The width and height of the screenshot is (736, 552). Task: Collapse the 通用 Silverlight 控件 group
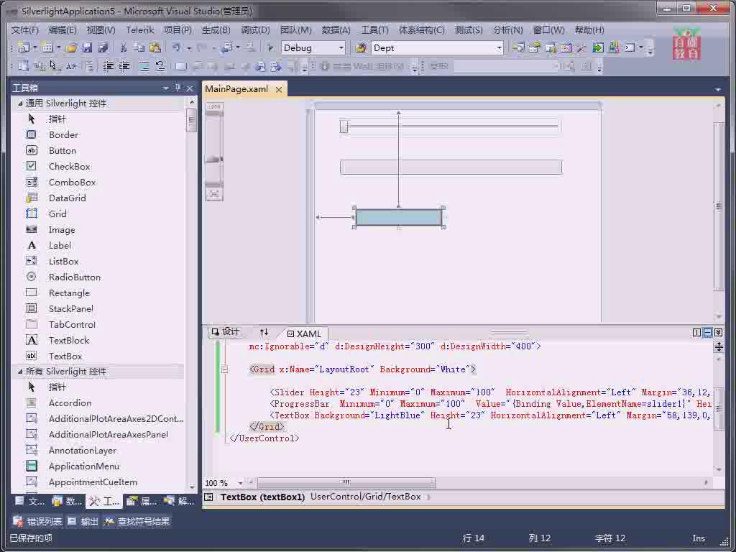point(19,103)
